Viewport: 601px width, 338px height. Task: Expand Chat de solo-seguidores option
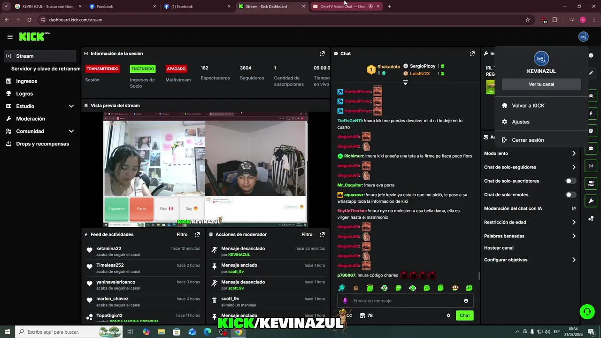pyautogui.click(x=573, y=167)
